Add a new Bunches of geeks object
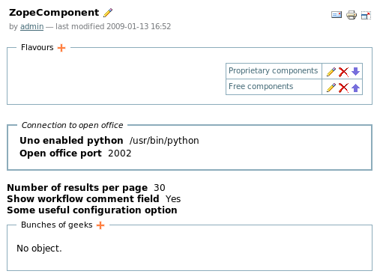This screenshot has width=377, height=274. coord(100,225)
